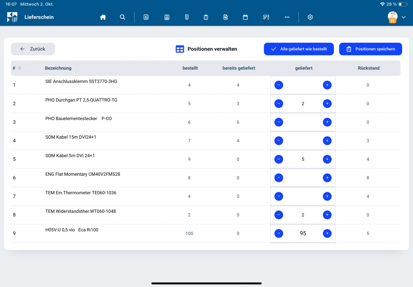Viewport: 413px width, 287px height.
Task: Click the bereits geliefert column header
Action: tap(239, 68)
